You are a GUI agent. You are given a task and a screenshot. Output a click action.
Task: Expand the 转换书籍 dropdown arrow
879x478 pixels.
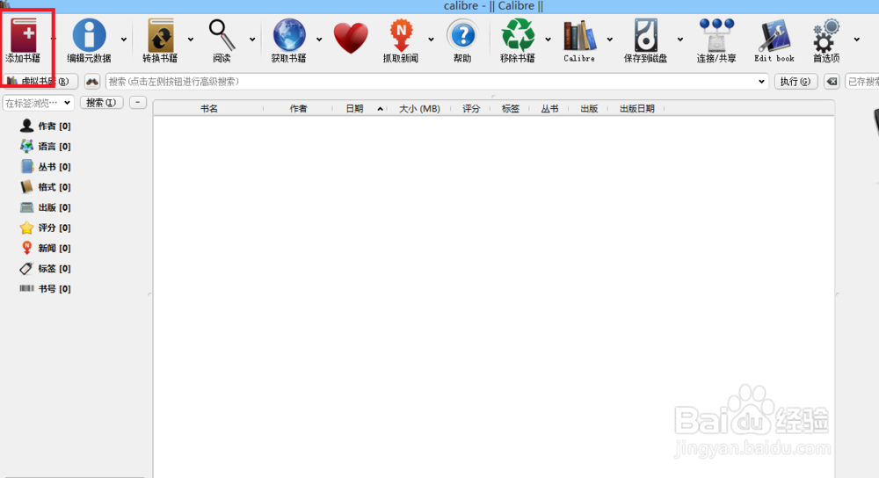point(191,40)
